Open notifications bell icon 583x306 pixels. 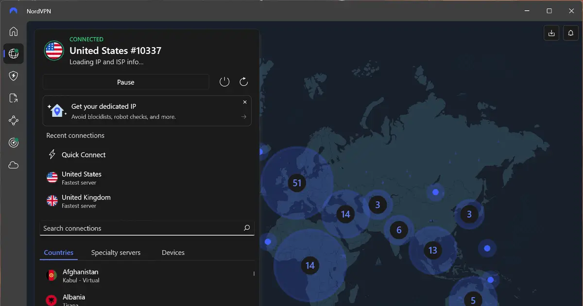[571, 33]
